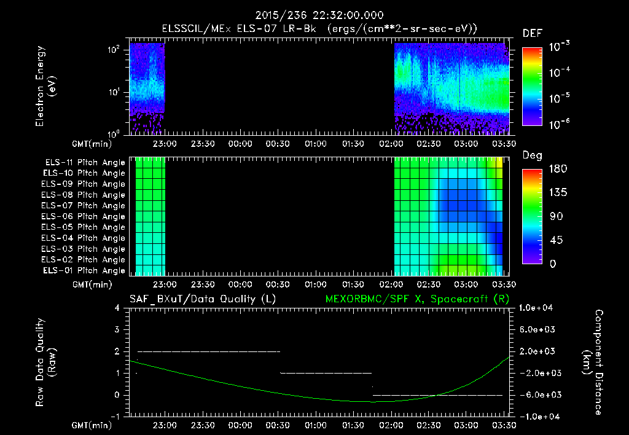Click the "6.0e+03" distance axis tick
Image resolution: width=629 pixels, height=435 pixels.
537,329
